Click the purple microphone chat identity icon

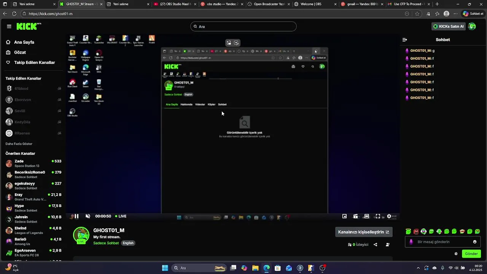click(x=411, y=242)
